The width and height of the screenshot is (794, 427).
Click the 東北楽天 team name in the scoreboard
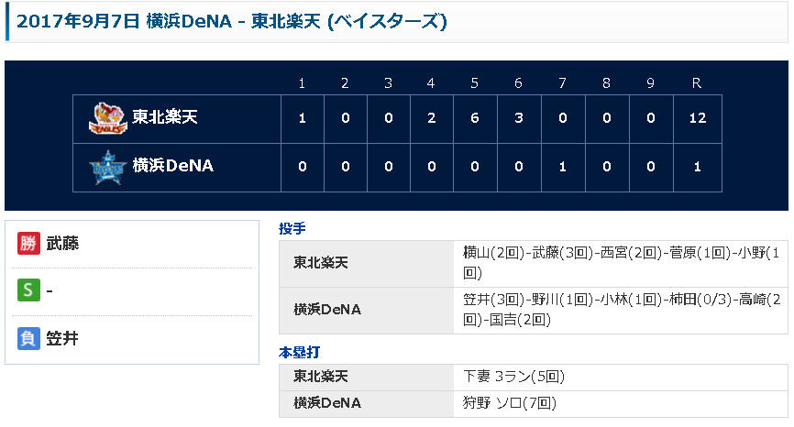click(165, 117)
